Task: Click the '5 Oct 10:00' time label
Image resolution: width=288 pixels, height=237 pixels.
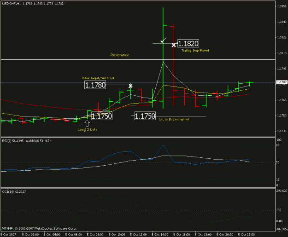Action: click(x=117, y=235)
